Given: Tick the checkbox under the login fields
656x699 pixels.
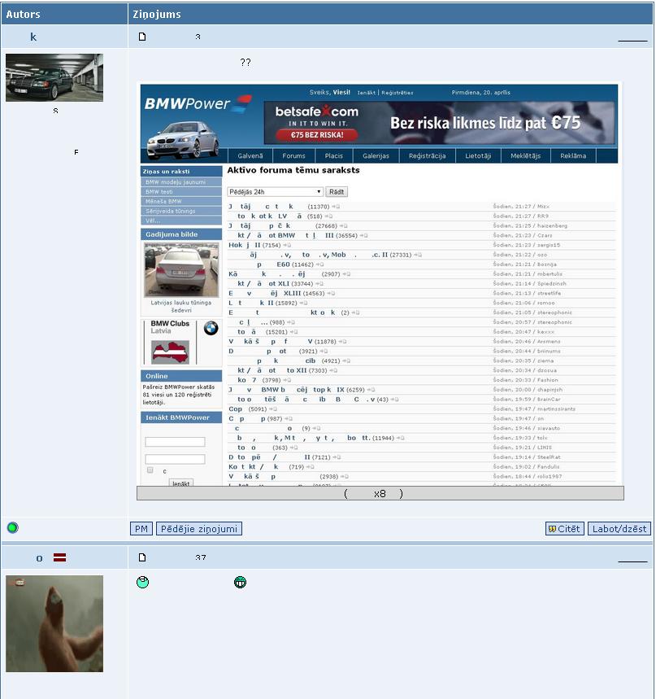Looking at the screenshot, I should pos(150,470).
